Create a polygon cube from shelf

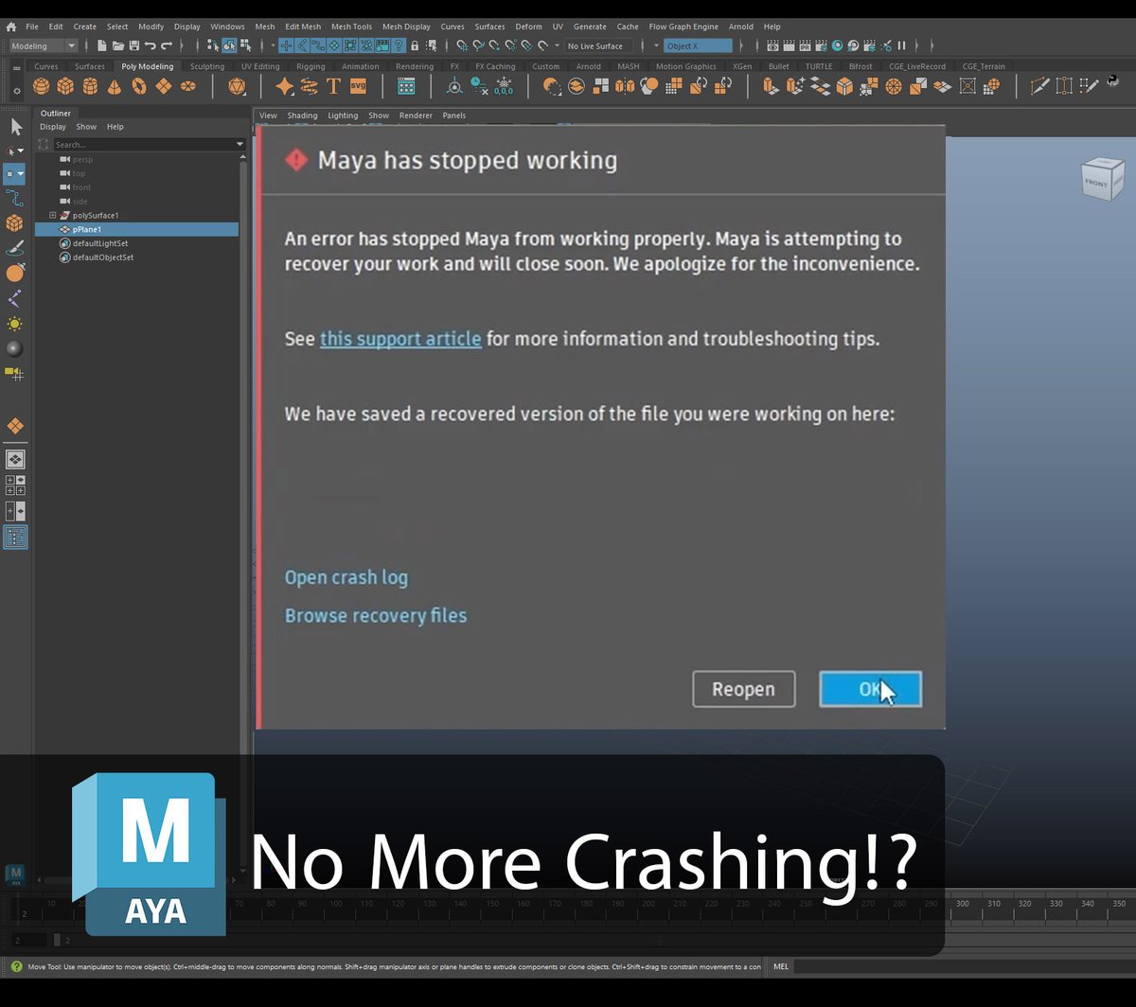(x=65, y=86)
